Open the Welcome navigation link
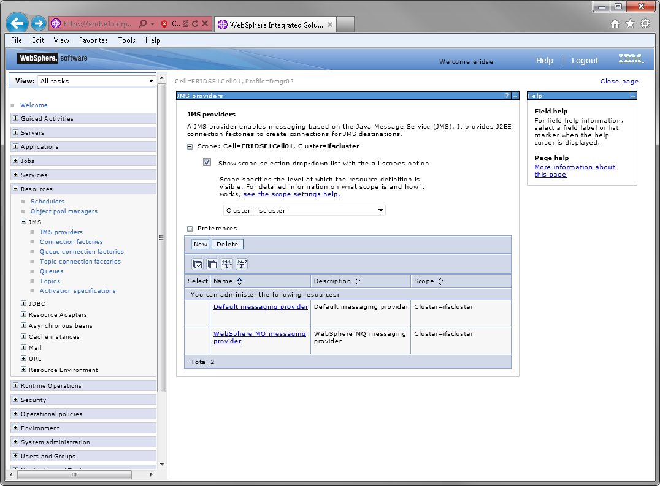The height and width of the screenshot is (486, 660). coord(34,105)
